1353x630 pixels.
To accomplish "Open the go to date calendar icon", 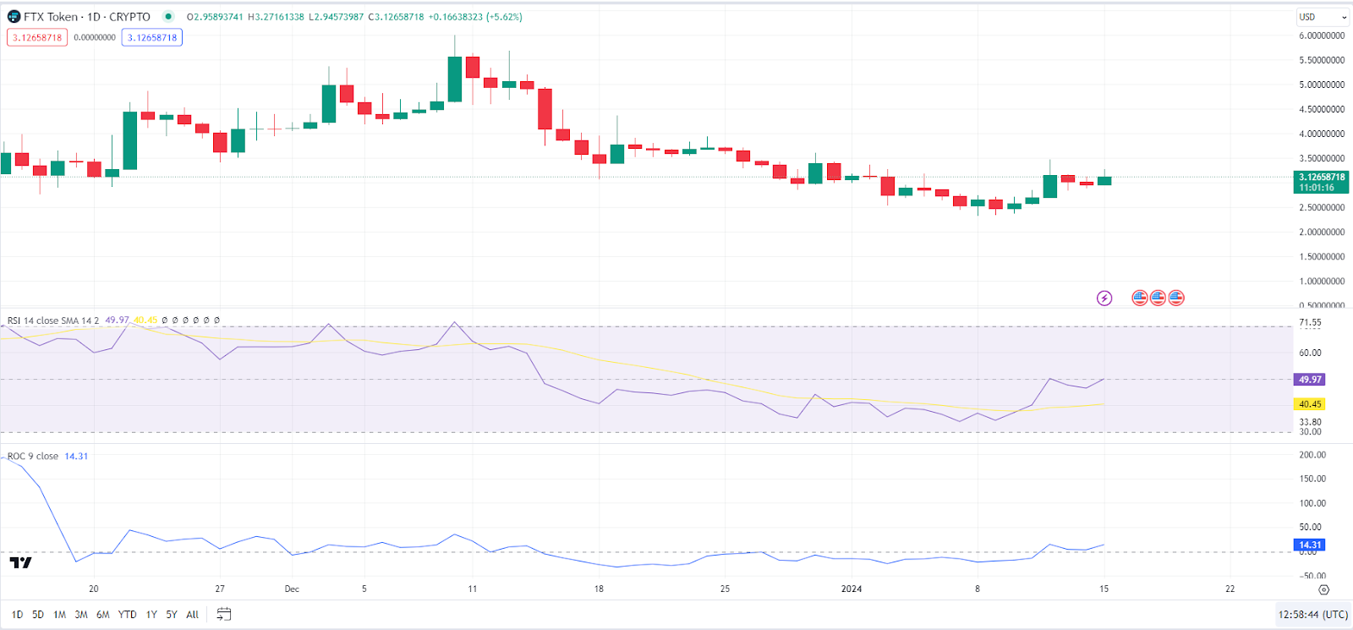I will click(223, 614).
